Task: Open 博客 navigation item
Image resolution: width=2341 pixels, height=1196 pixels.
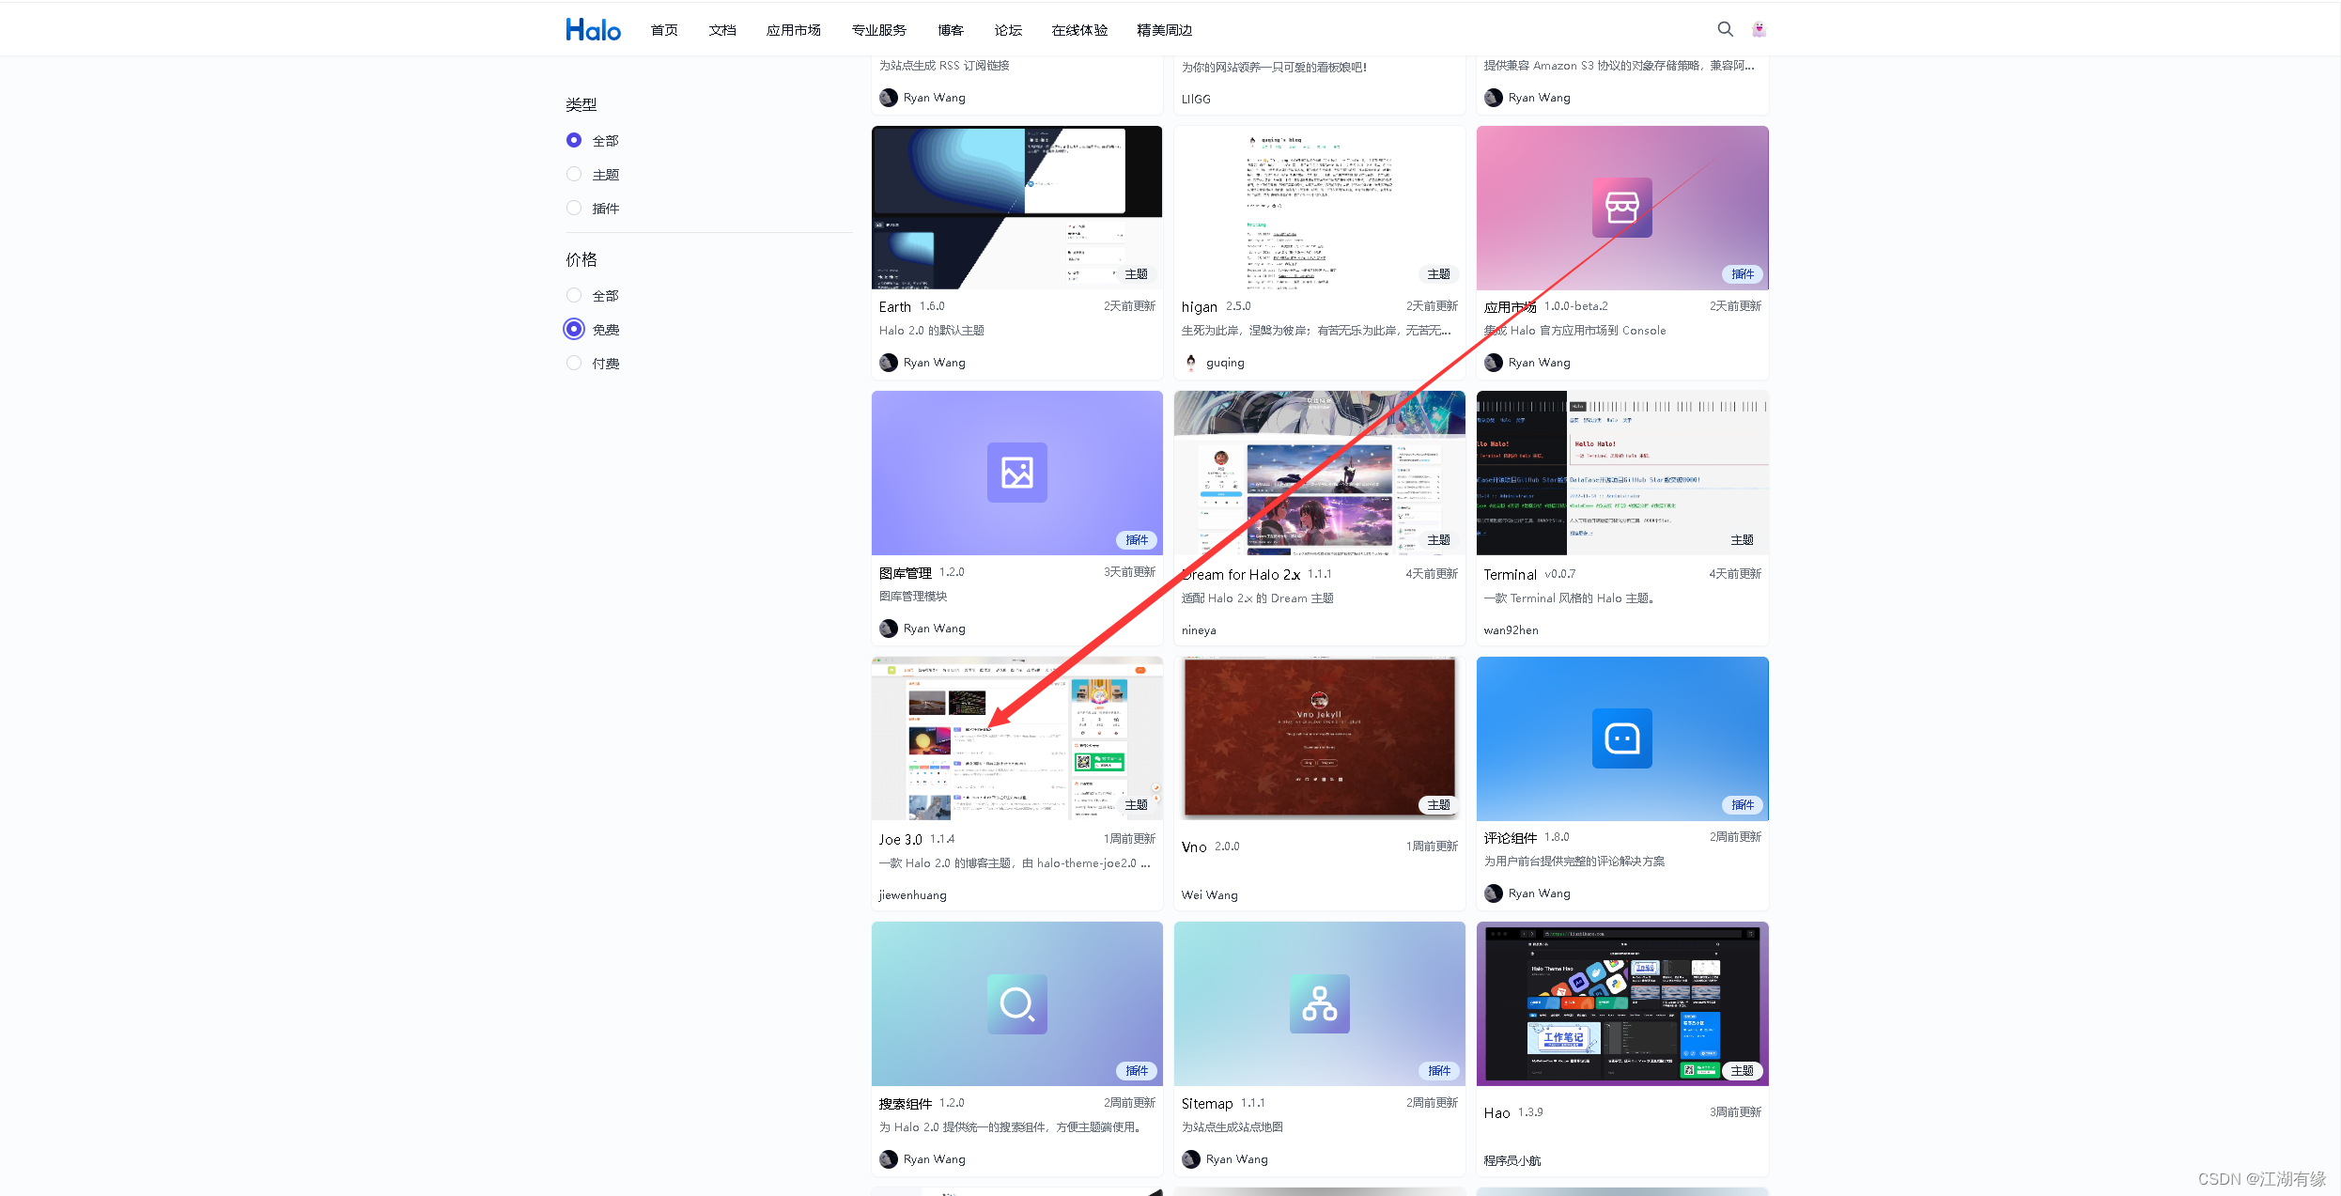Action: click(951, 30)
